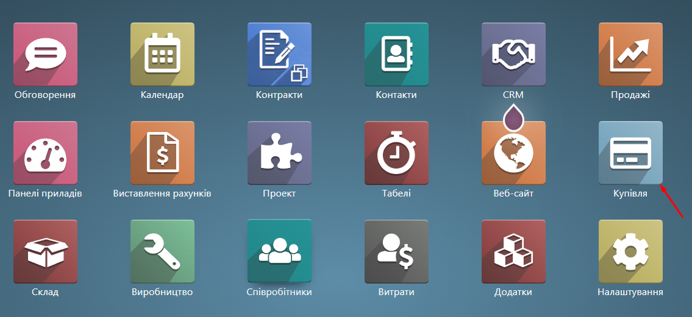Launch the Проект puzzle piece app
692x317 pixels.
[x=279, y=153]
